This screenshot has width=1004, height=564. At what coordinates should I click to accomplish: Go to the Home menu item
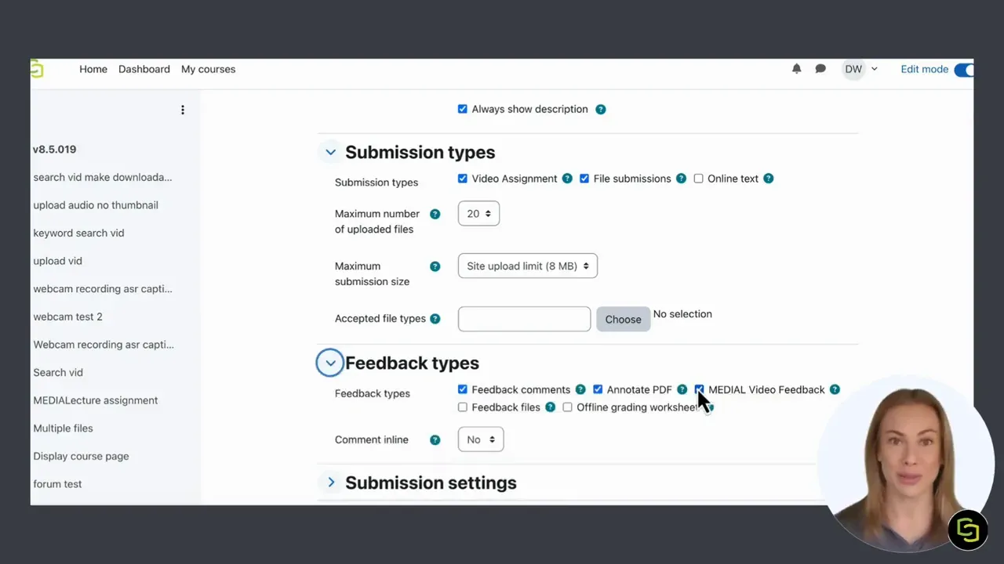pos(93,69)
